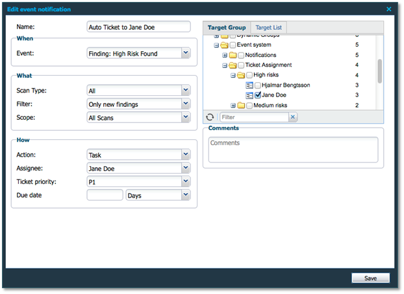Uncheck the Jane Doe checkbox
404x294 pixels.
258,95
